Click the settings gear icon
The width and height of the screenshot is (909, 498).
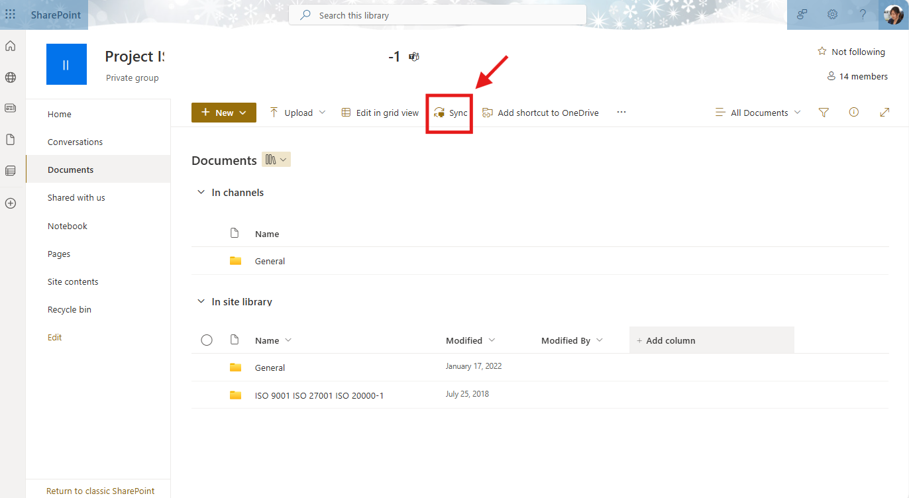(x=832, y=15)
